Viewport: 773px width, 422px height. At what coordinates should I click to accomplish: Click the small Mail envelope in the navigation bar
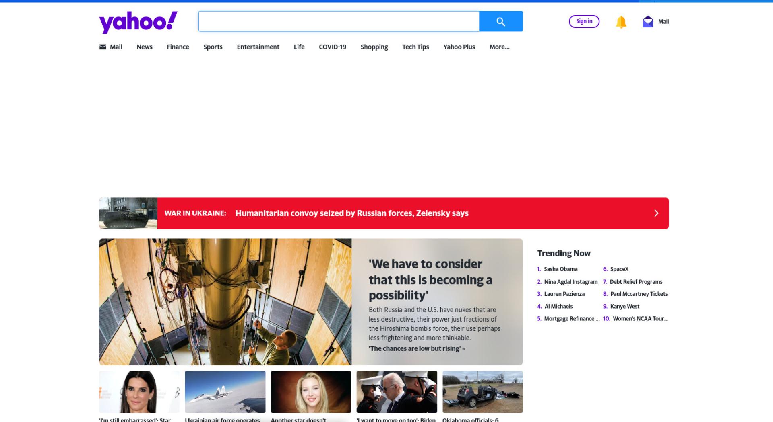tap(103, 47)
